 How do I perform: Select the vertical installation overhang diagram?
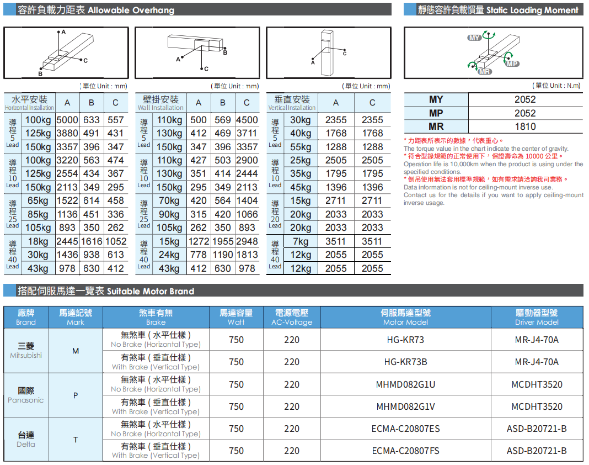(329, 52)
